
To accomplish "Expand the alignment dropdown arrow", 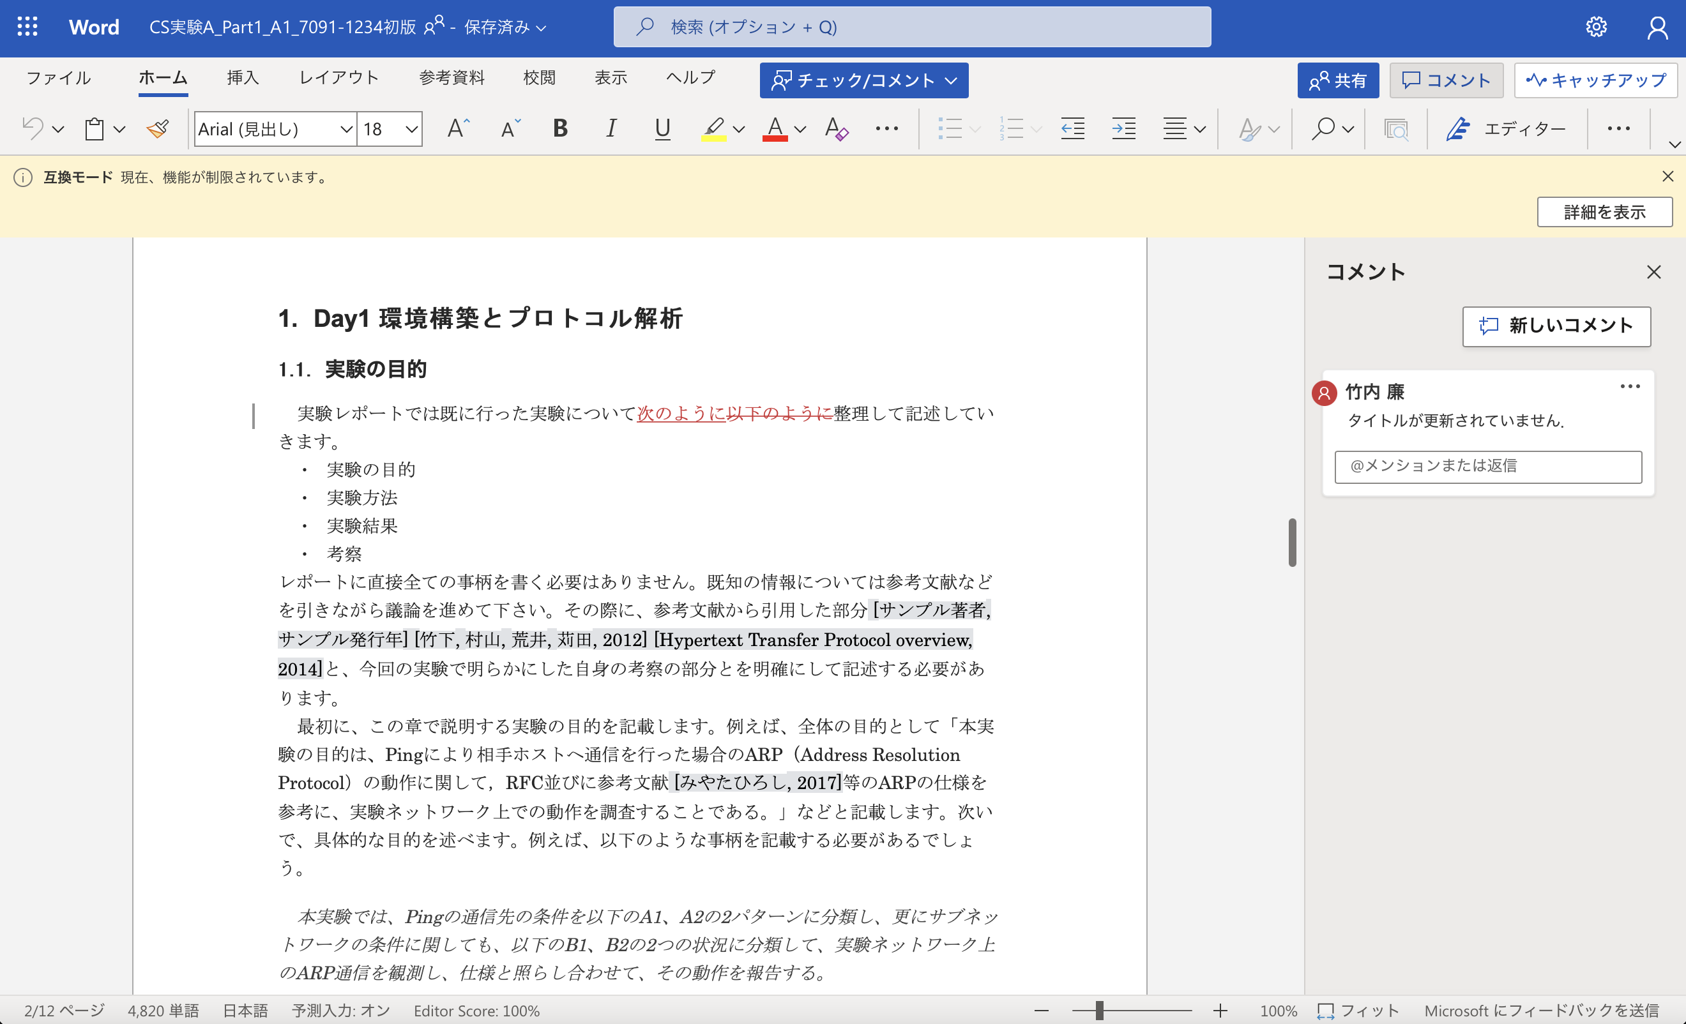I will (x=1199, y=128).
